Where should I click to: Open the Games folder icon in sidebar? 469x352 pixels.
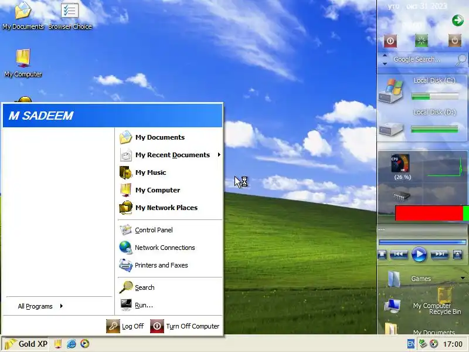[x=393, y=279]
